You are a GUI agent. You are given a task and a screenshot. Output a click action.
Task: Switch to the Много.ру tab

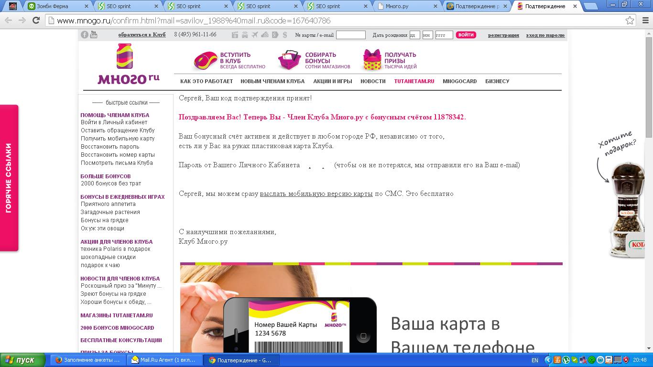coord(405,6)
